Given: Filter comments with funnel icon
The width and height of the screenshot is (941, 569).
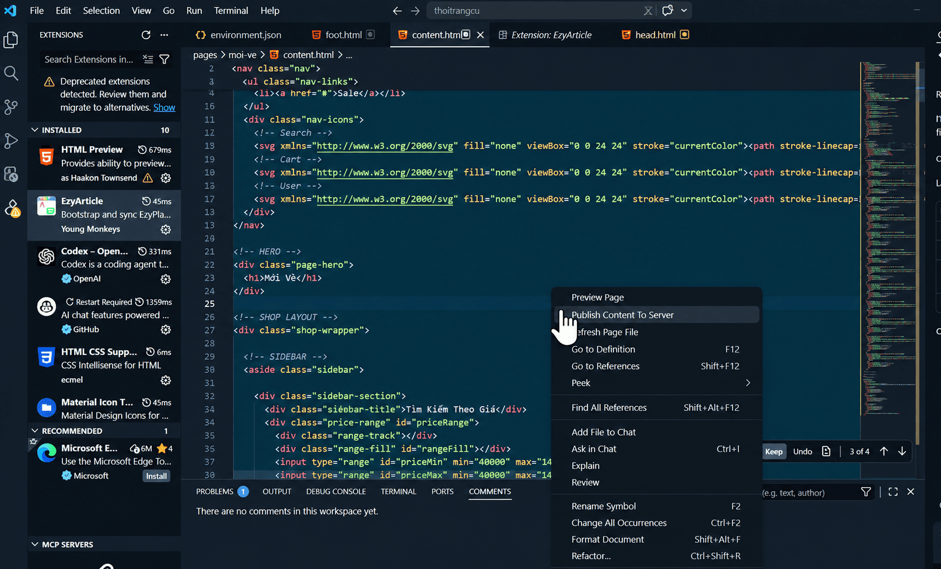Looking at the screenshot, I should coord(866,492).
